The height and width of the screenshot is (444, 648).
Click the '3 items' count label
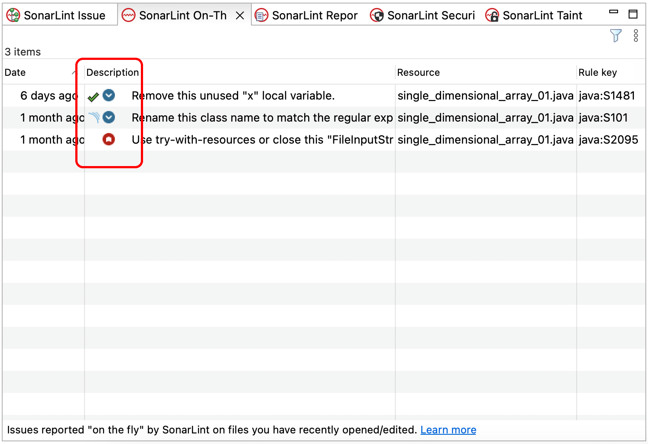(22, 52)
